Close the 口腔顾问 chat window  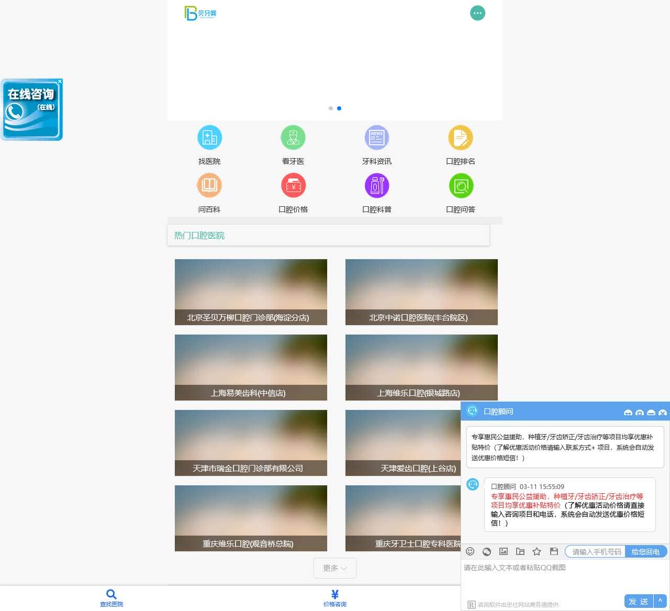(663, 413)
